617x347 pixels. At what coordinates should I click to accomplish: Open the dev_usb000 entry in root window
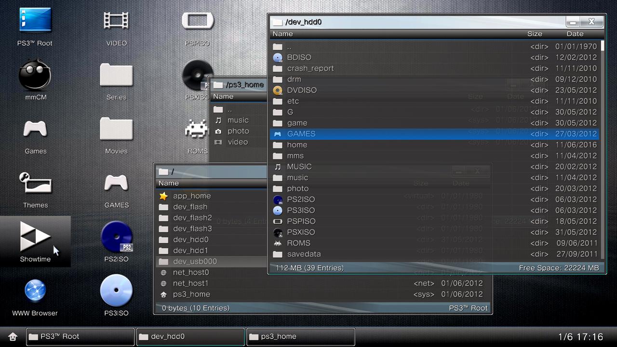click(x=195, y=261)
